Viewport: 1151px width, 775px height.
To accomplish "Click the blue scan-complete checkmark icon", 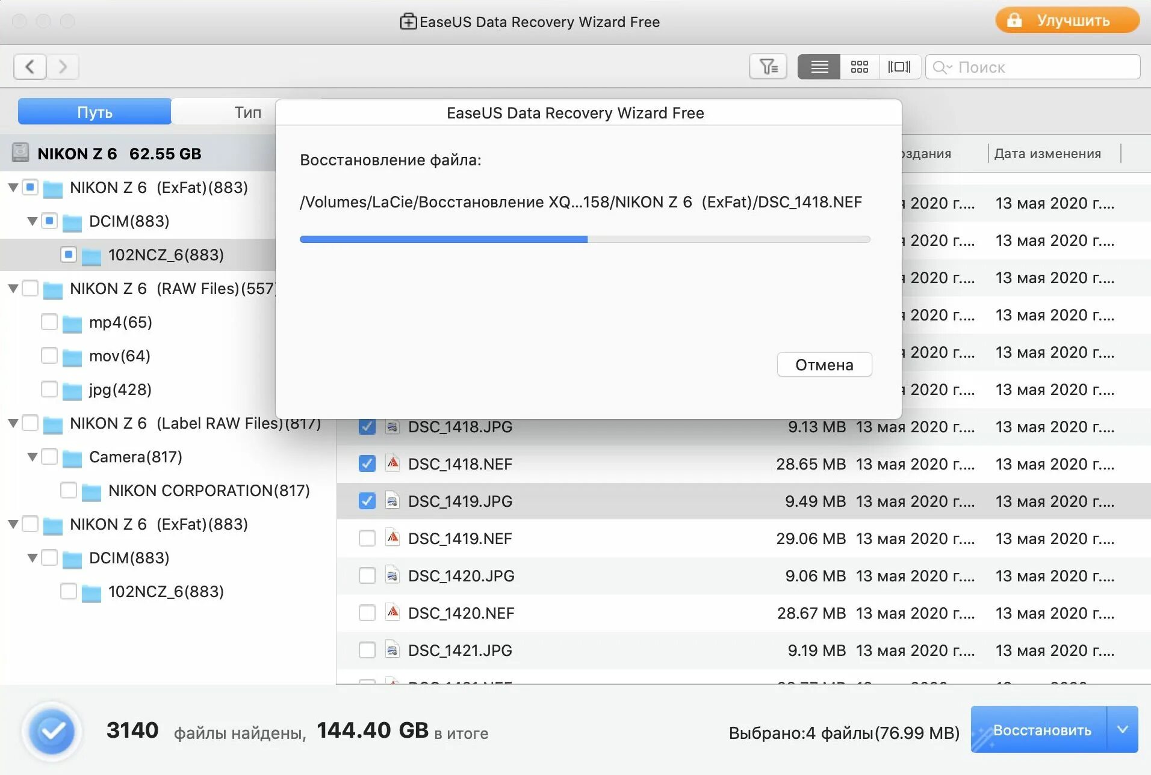I will point(52,731).
